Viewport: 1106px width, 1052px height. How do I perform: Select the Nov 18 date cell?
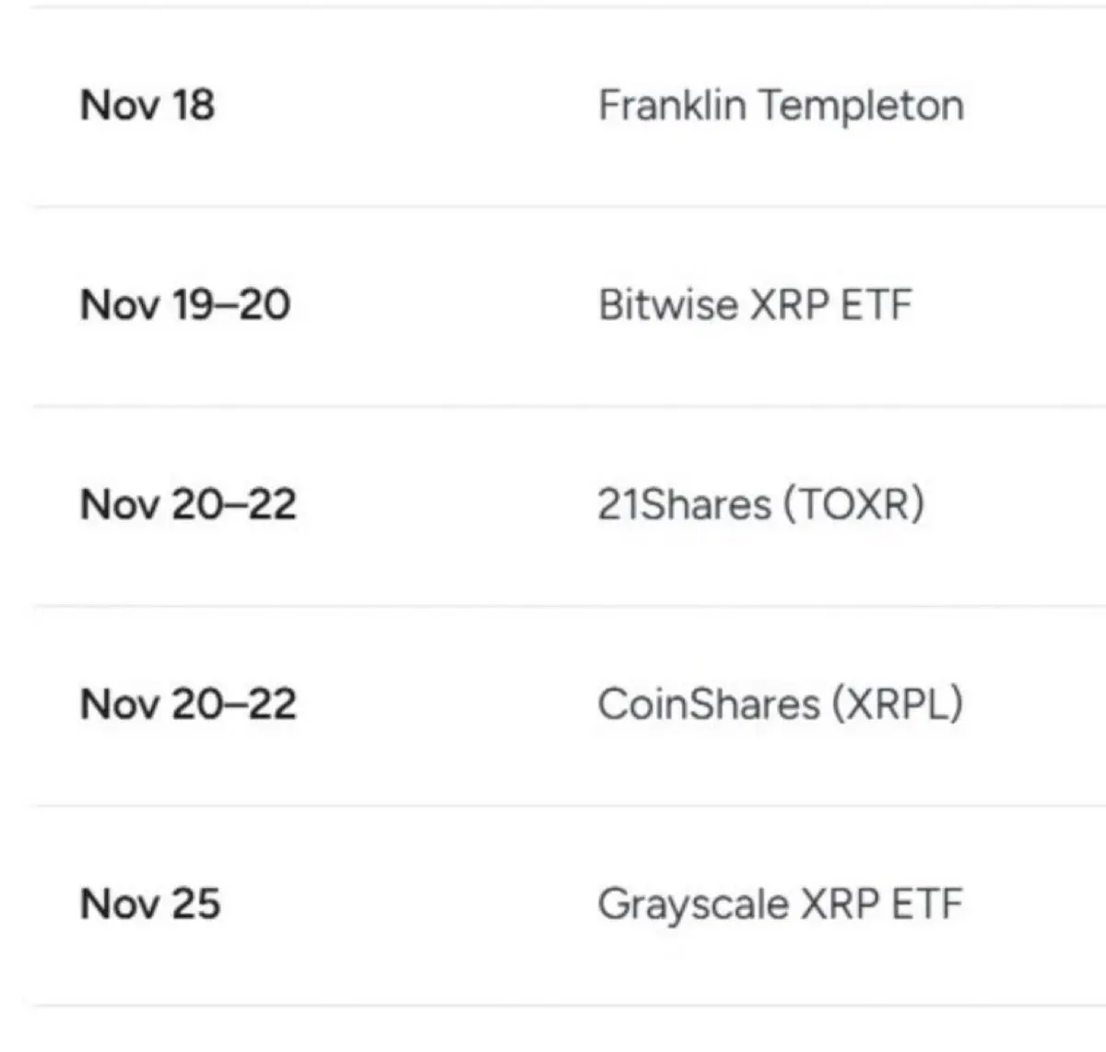click(x=147, y=104)
